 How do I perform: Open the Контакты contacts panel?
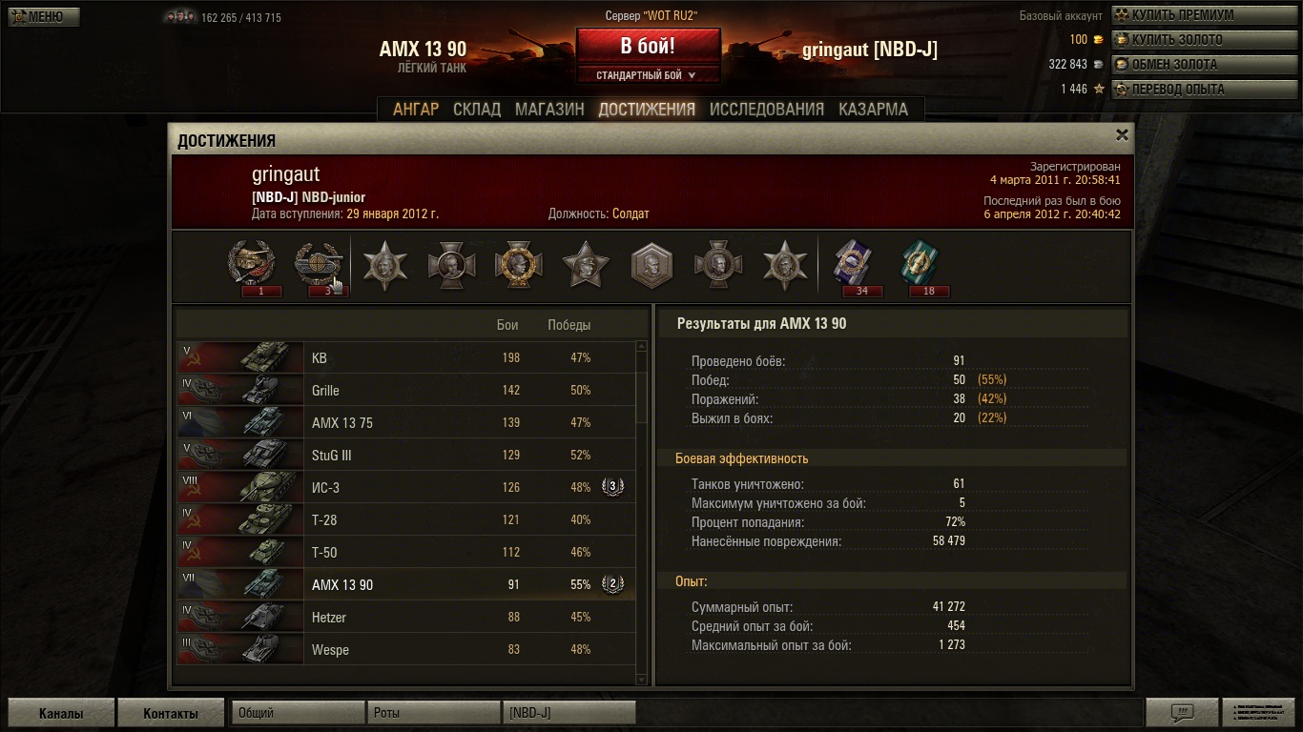[171, 713]
